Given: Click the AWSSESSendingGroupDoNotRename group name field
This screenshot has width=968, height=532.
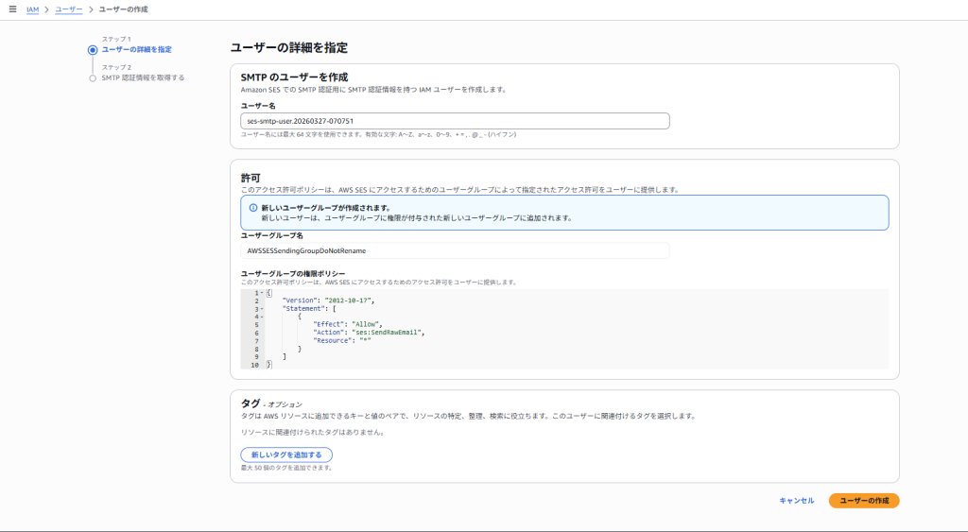Looking at the screenshot, I should tap(455, 250).
